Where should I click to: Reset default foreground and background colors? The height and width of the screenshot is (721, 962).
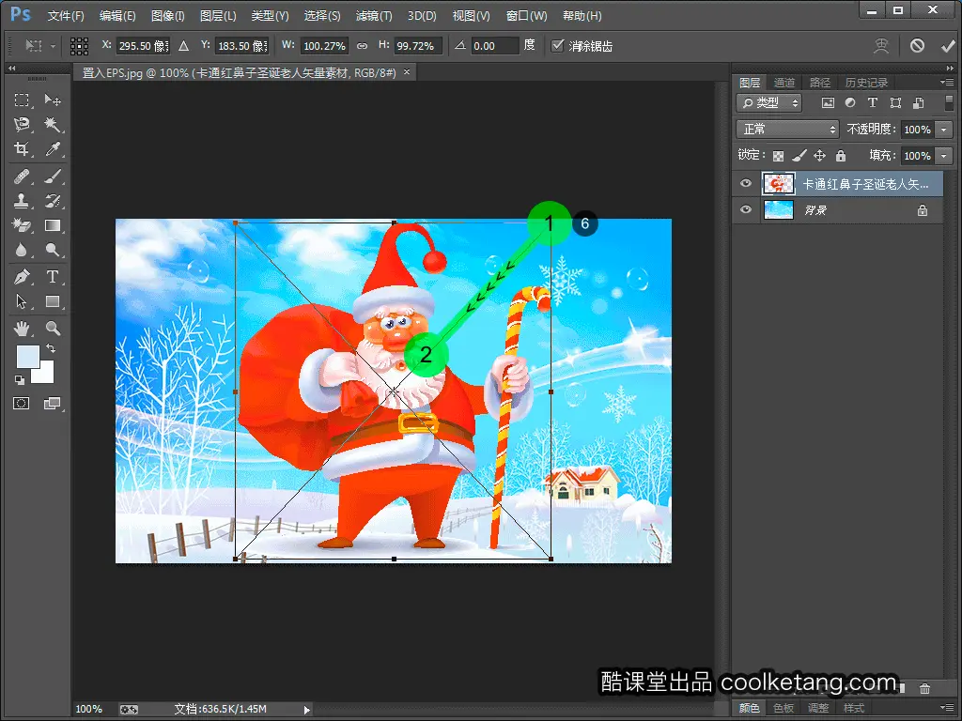click(x=20, y=380)
